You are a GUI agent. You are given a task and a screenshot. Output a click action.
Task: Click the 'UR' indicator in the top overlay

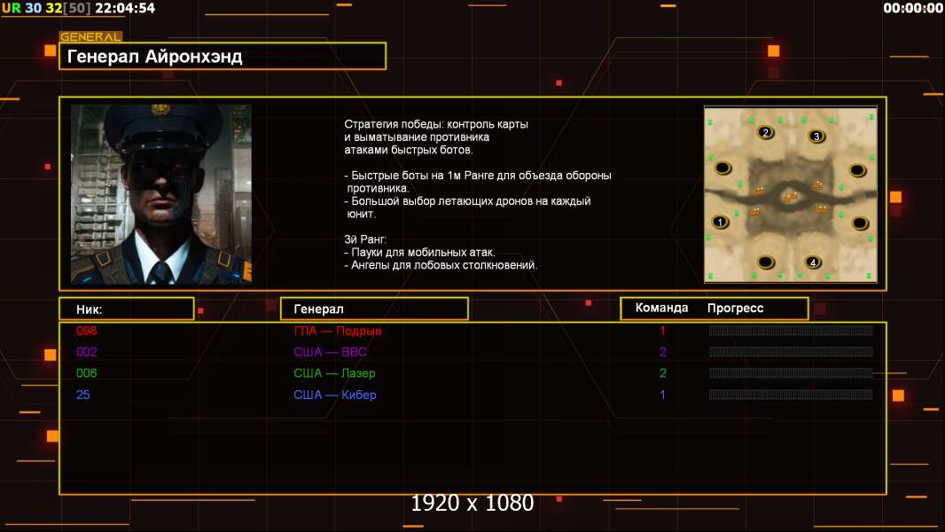coord(11,8)
